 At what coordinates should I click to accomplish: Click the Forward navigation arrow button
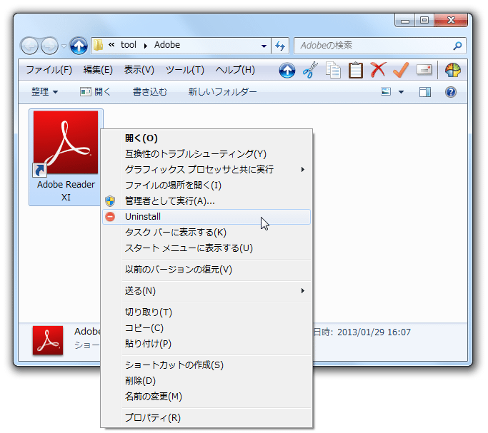coord(50,46)
